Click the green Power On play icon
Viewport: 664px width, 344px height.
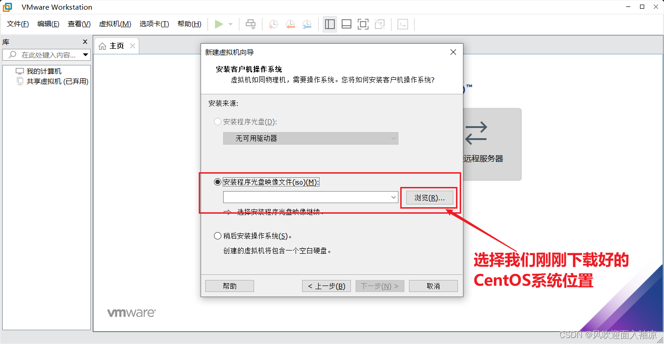[x=219, y=24]
